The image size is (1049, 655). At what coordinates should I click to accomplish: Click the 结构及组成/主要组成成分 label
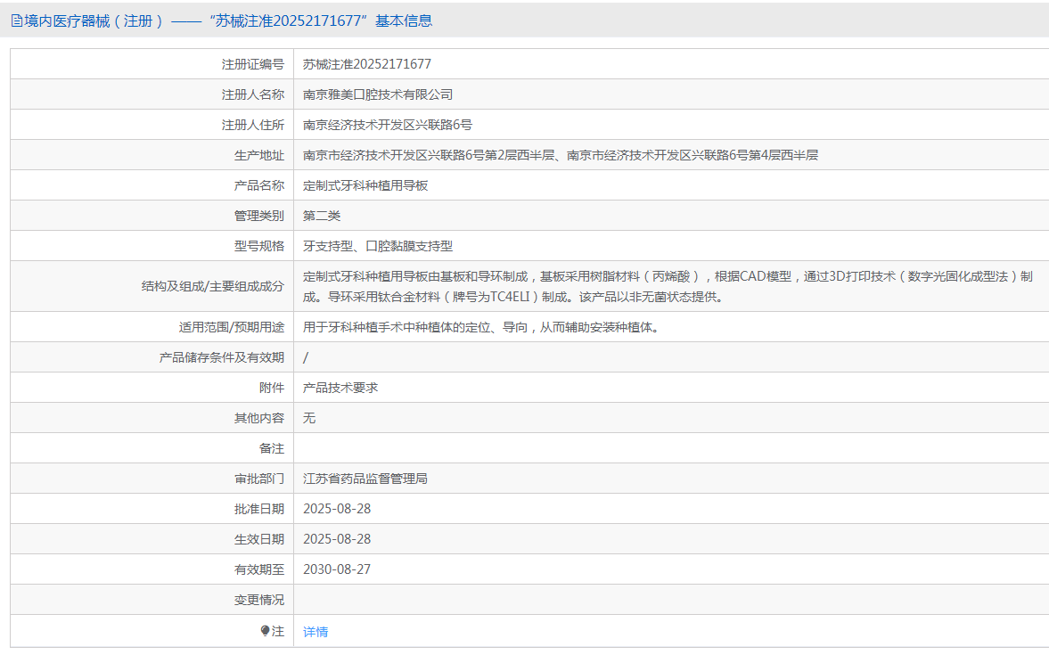pyautogui.click(x=213, y=286)
